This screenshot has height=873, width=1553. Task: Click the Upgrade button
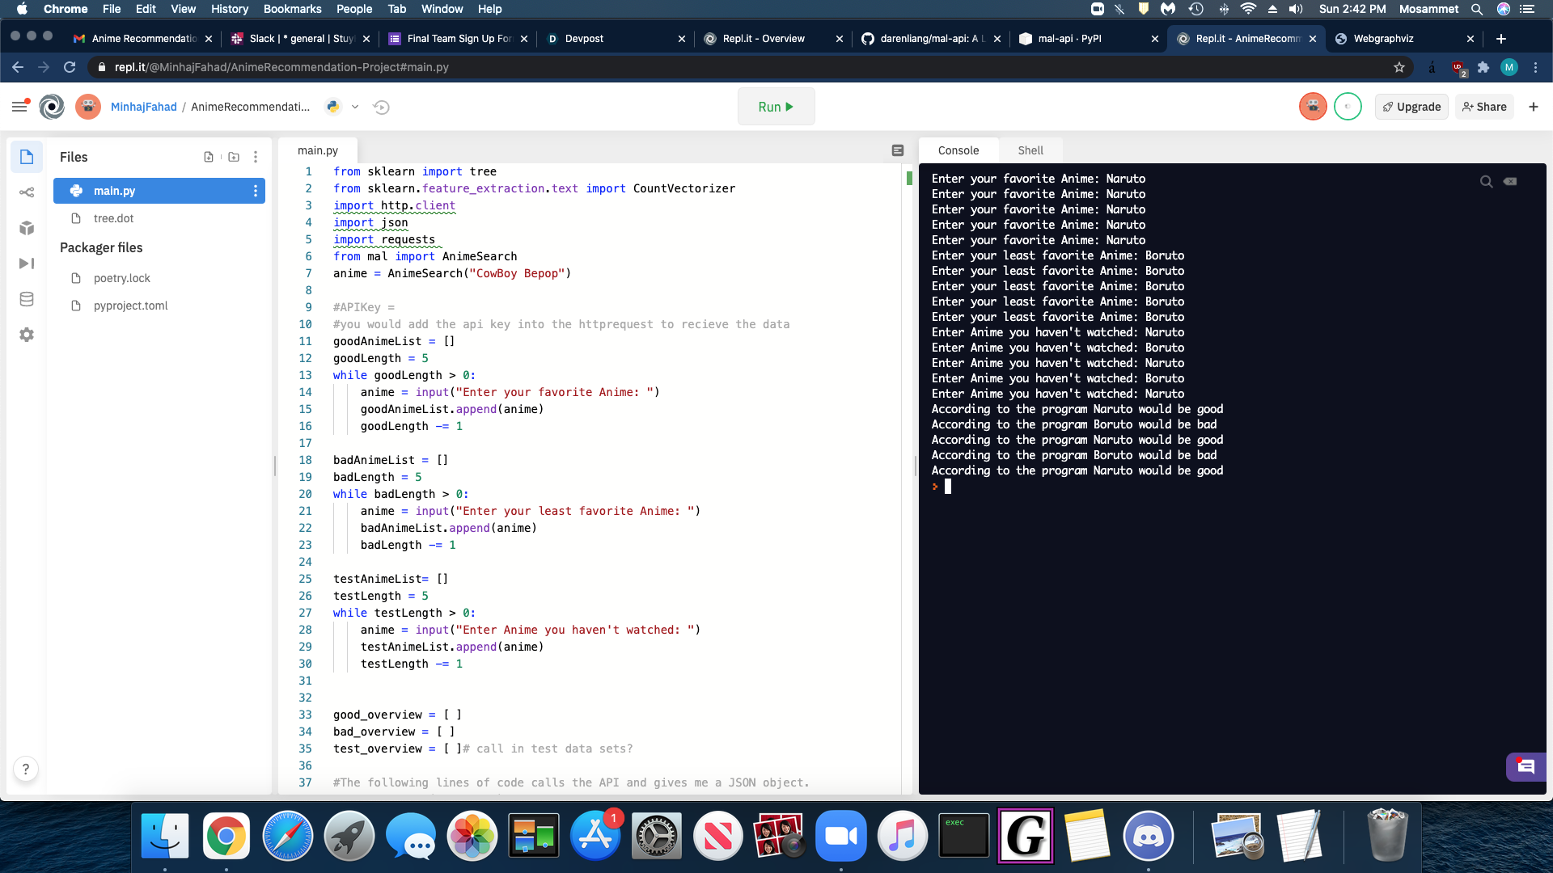(1411, 107)
